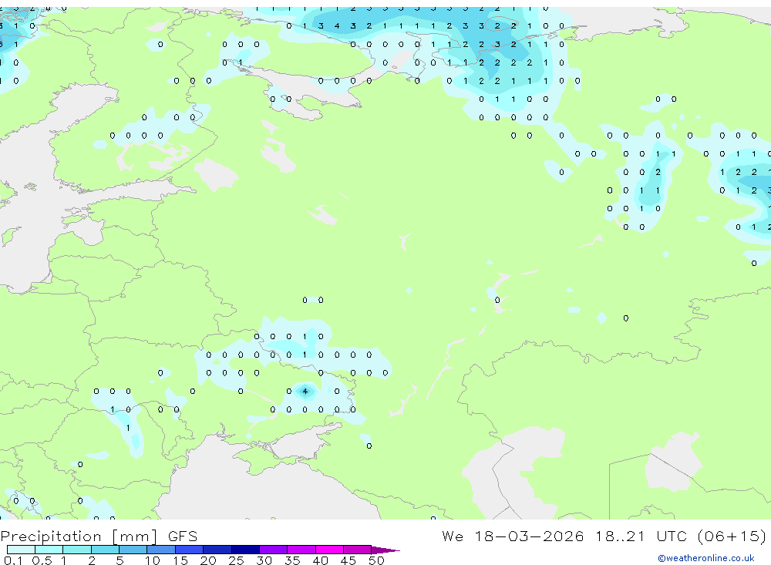The image size is (771, 565).
Task: Click the '0.5' legend scale label
Action: click(x=42, y=560)
